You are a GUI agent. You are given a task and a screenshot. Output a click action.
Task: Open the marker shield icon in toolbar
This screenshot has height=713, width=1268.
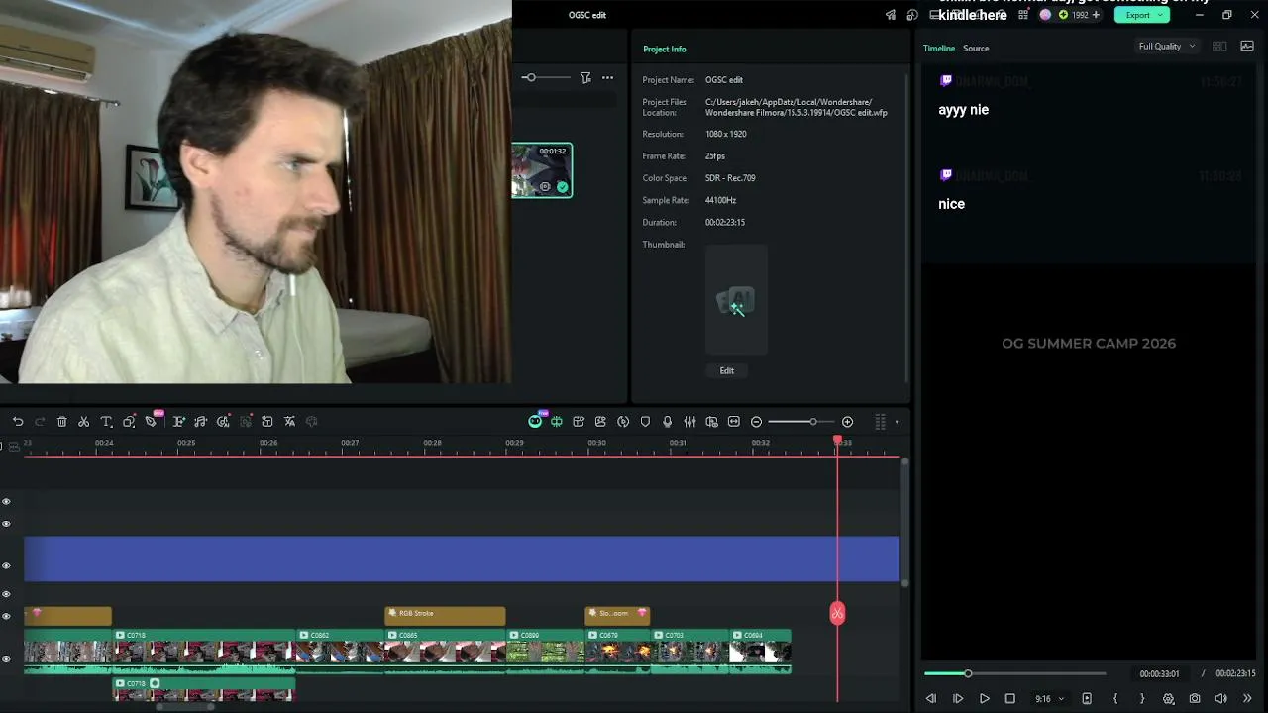point(645,422)
